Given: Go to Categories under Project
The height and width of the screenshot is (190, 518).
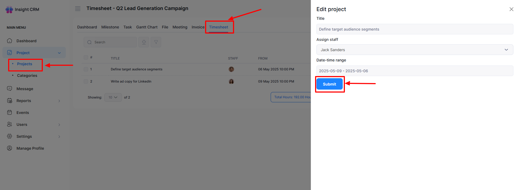Looking at the screenshot, I should click(x=27, y=76).
